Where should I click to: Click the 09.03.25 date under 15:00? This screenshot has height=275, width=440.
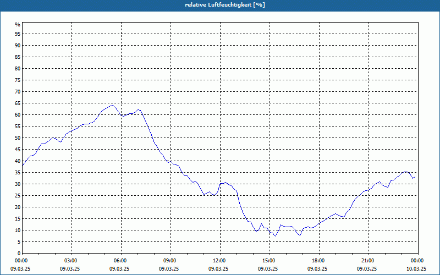pos(268,269)
